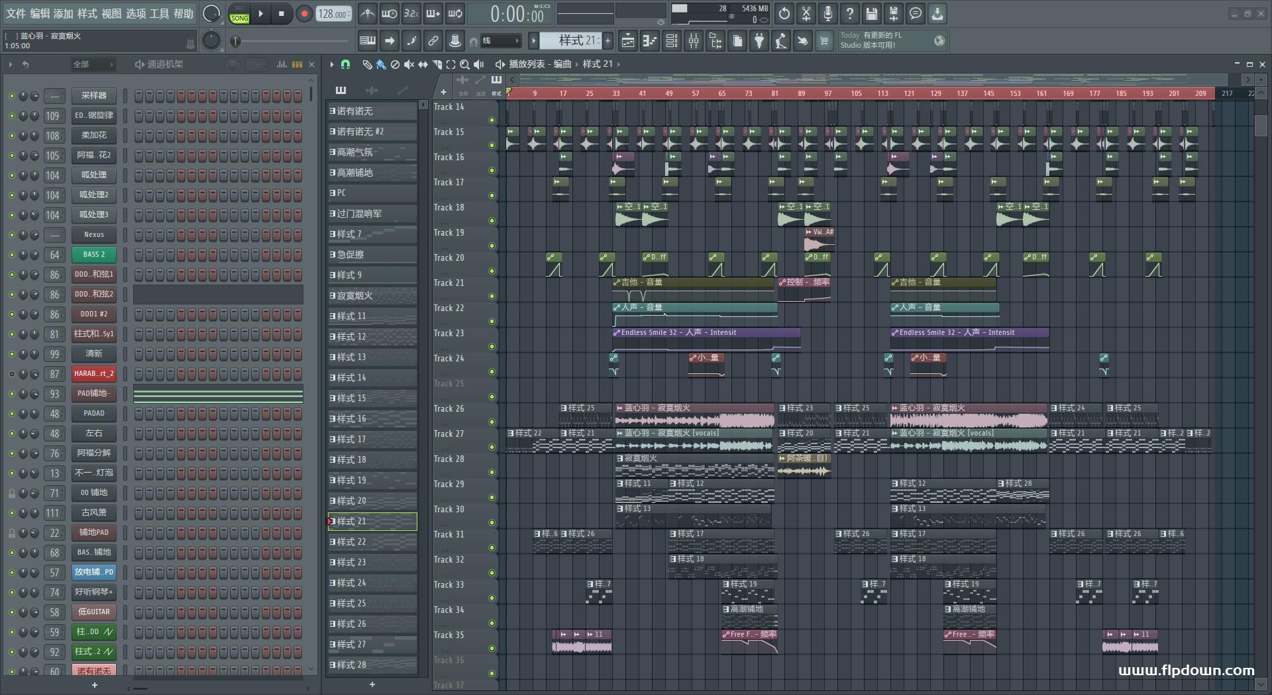Viewport: 1272px width, 695px height.
Task: Open the 线 snap setting dropdown
Action: coord(500,41)
